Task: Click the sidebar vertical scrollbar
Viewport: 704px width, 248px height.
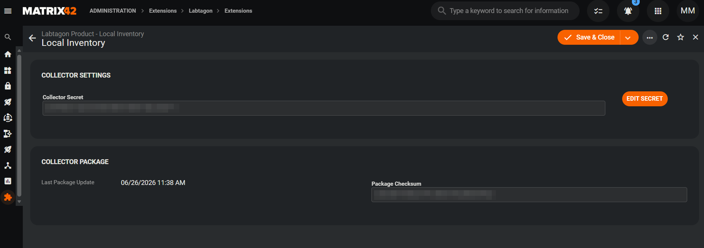Action: tap(19, 125)
